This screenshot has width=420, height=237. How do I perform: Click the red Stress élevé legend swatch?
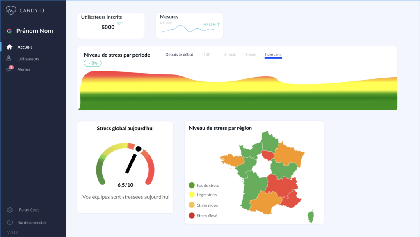192,216
